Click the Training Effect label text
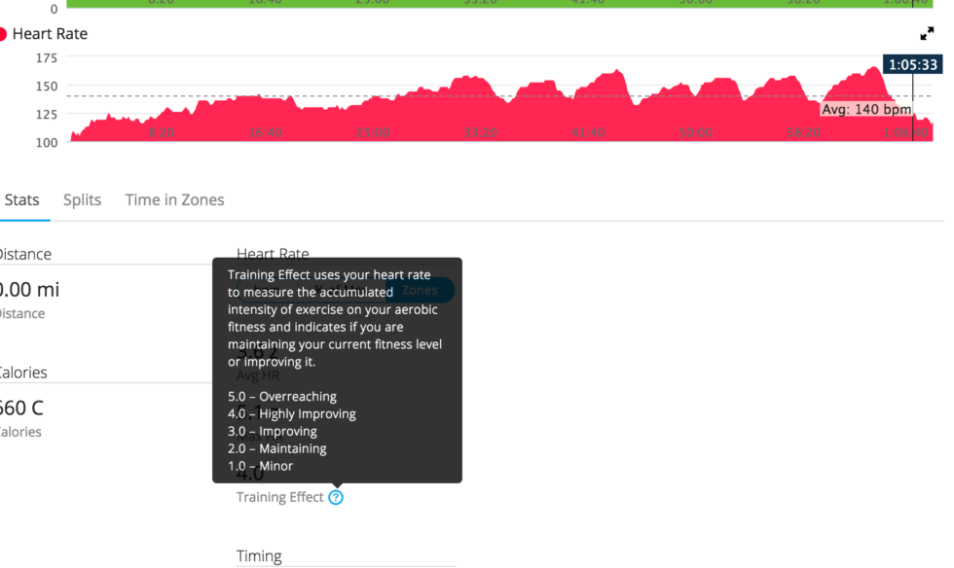 (x=280, y=497)
